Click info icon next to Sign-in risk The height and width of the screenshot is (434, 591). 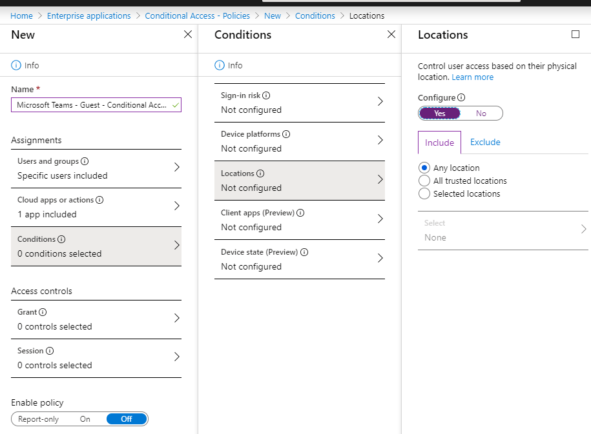click(x=266, y=95)
